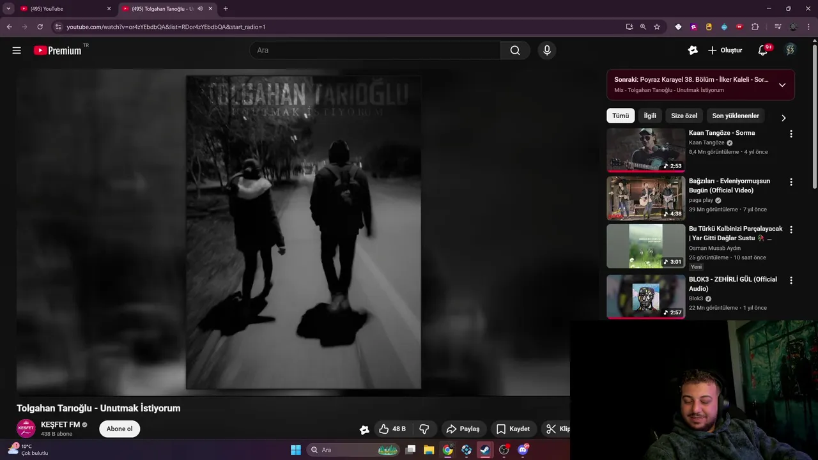Open a new browser tab
Image resolution: width=818 pixels, height=460 pixels.
coord(226,9)
